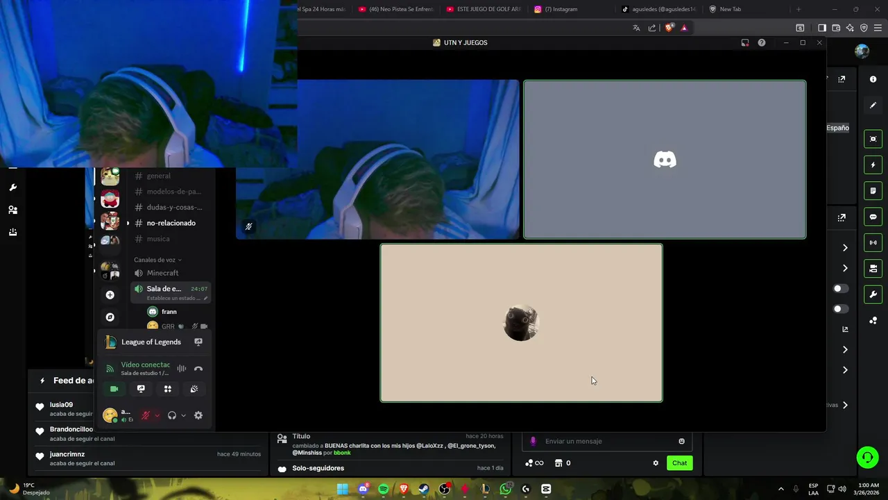This screenshot has width=888, height=500.
Task: Return call popout to app icon
Action: click(745, 42)
